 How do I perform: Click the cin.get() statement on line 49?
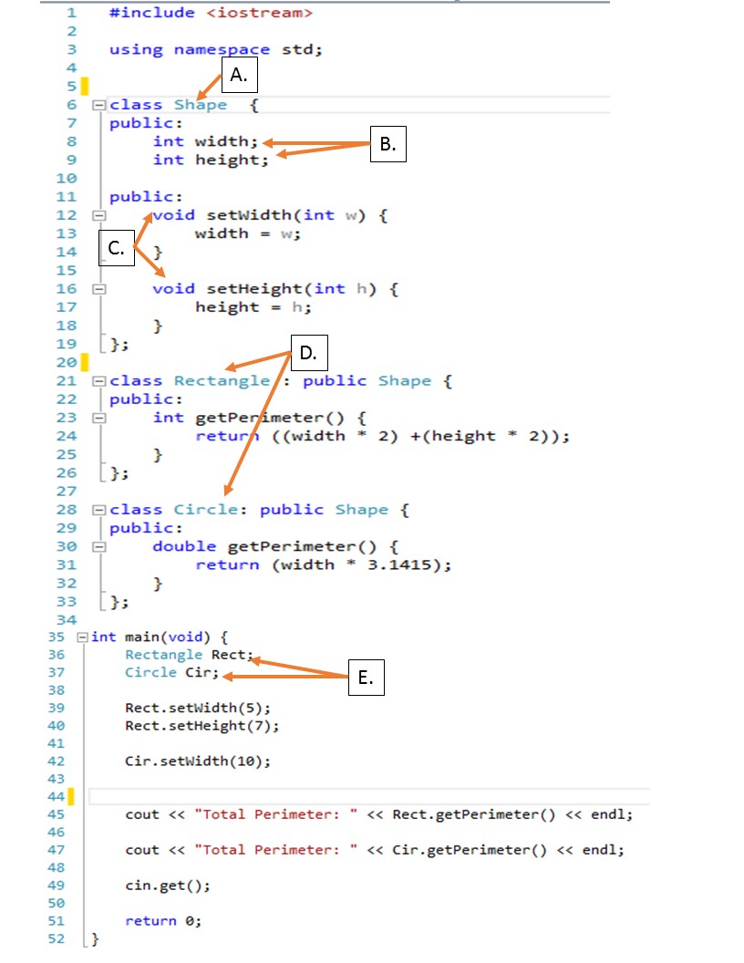[x=161, y=885]
